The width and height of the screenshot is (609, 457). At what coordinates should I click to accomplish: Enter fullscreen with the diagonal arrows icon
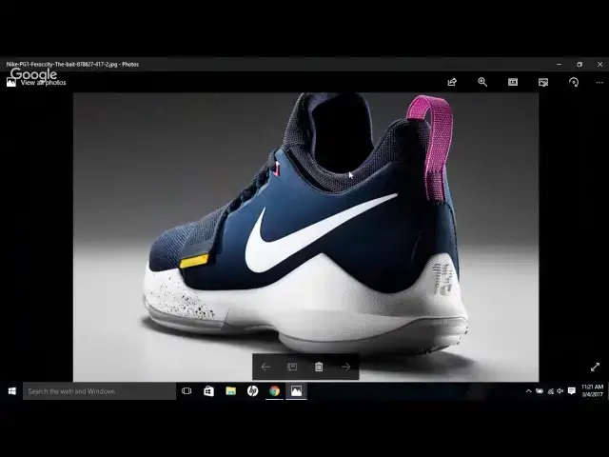[595, 367]
